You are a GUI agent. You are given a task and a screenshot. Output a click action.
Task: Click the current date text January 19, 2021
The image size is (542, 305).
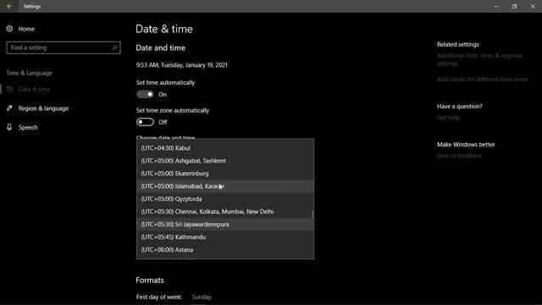(206, 65)
